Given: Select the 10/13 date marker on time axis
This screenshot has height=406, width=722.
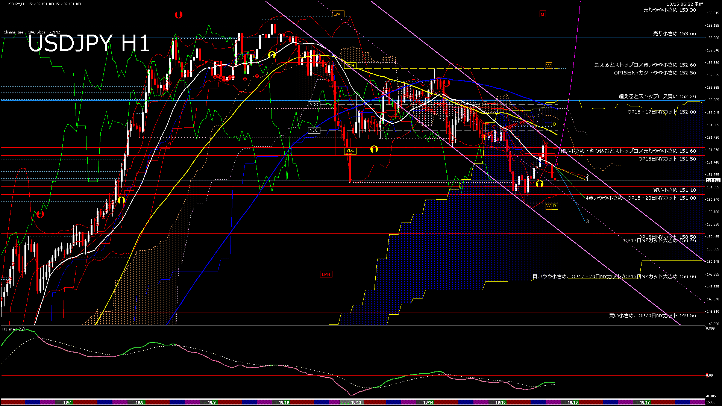Looking at the screenshot, I should pos(356,402).
